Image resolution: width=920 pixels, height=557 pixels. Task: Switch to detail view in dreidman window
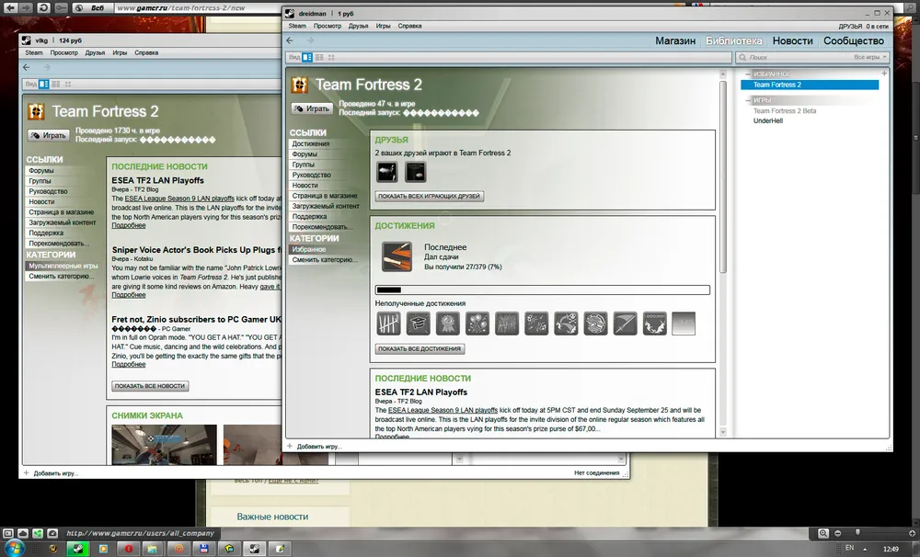click(x=307, y=57)
